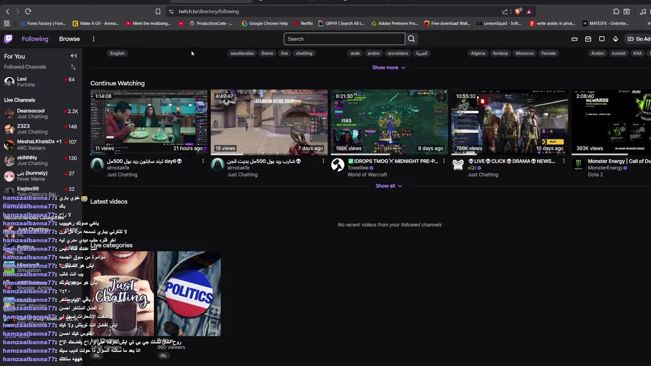This screenshot has height=366, width=651.
Task: Click the browser forward arrow
Action: click(x=17, y=11)
